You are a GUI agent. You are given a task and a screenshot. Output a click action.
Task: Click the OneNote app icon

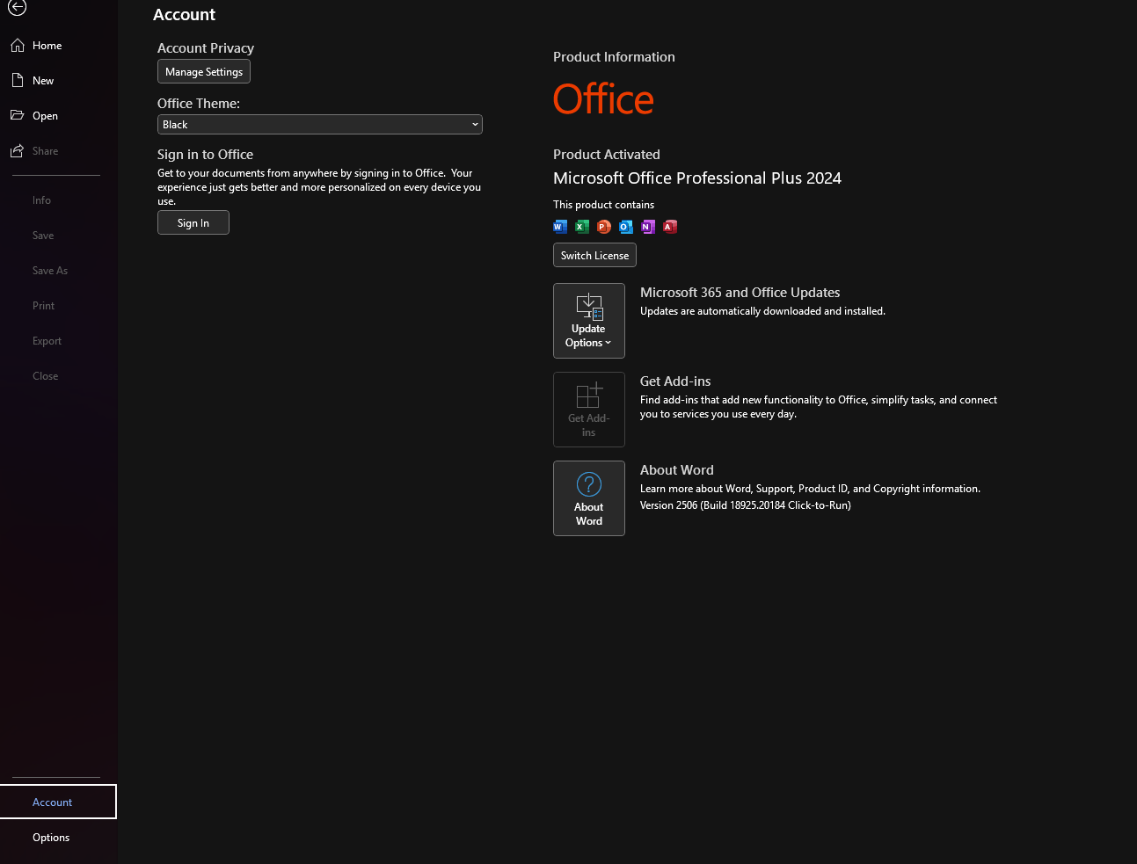pos(648,227)
